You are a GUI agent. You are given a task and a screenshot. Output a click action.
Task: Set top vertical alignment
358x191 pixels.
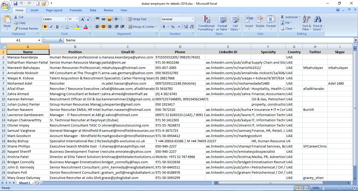[97, 19]
